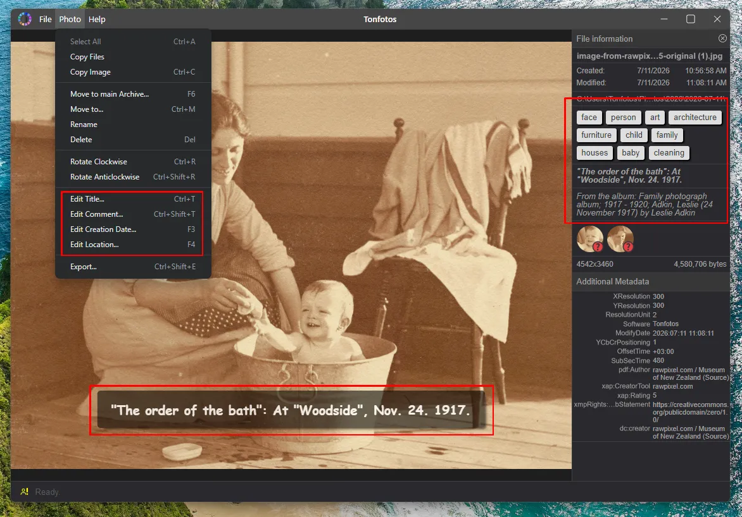
Task: Click the cleaning tag
Action: [669, 153]
